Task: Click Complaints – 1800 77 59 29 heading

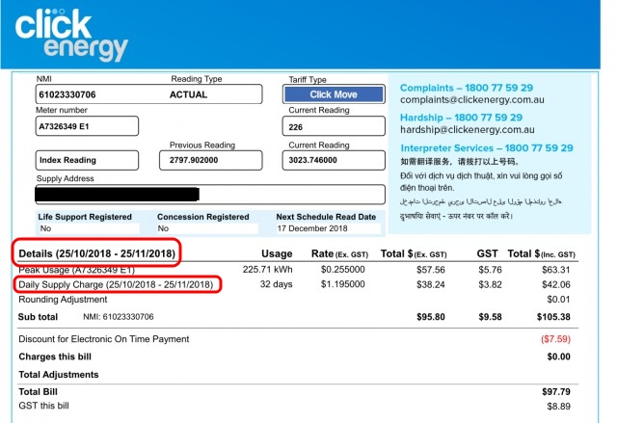Action: coord(467,88)
